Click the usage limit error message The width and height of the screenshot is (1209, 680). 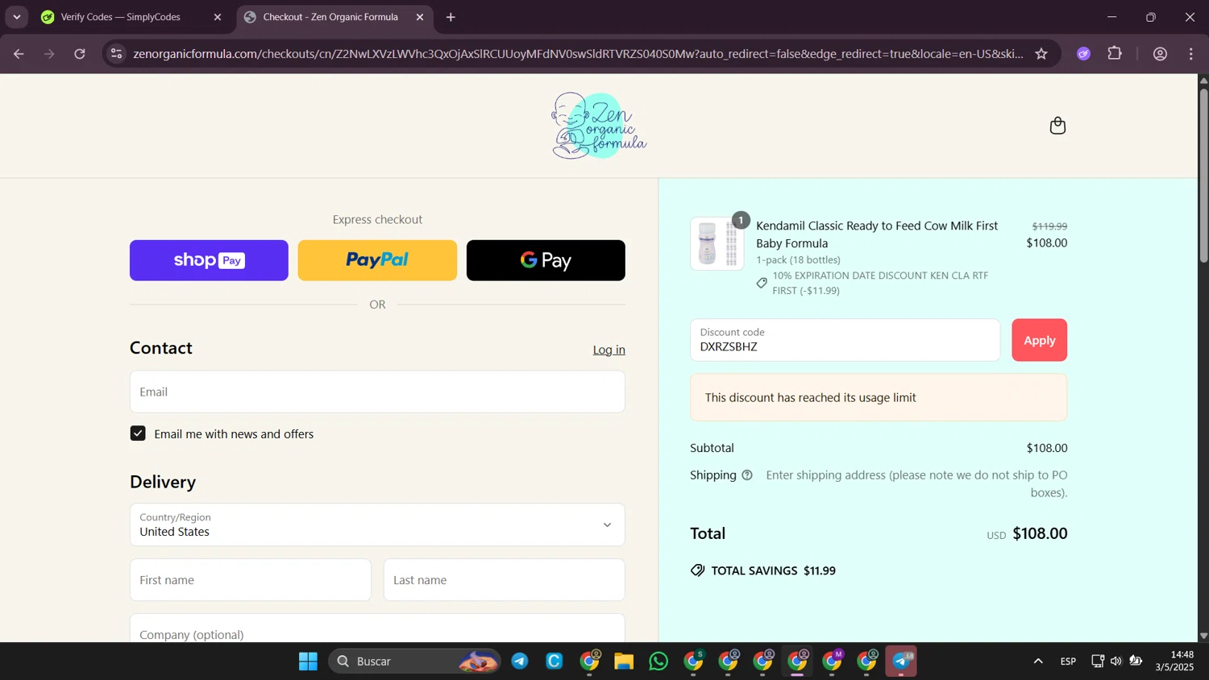point(879,397)
